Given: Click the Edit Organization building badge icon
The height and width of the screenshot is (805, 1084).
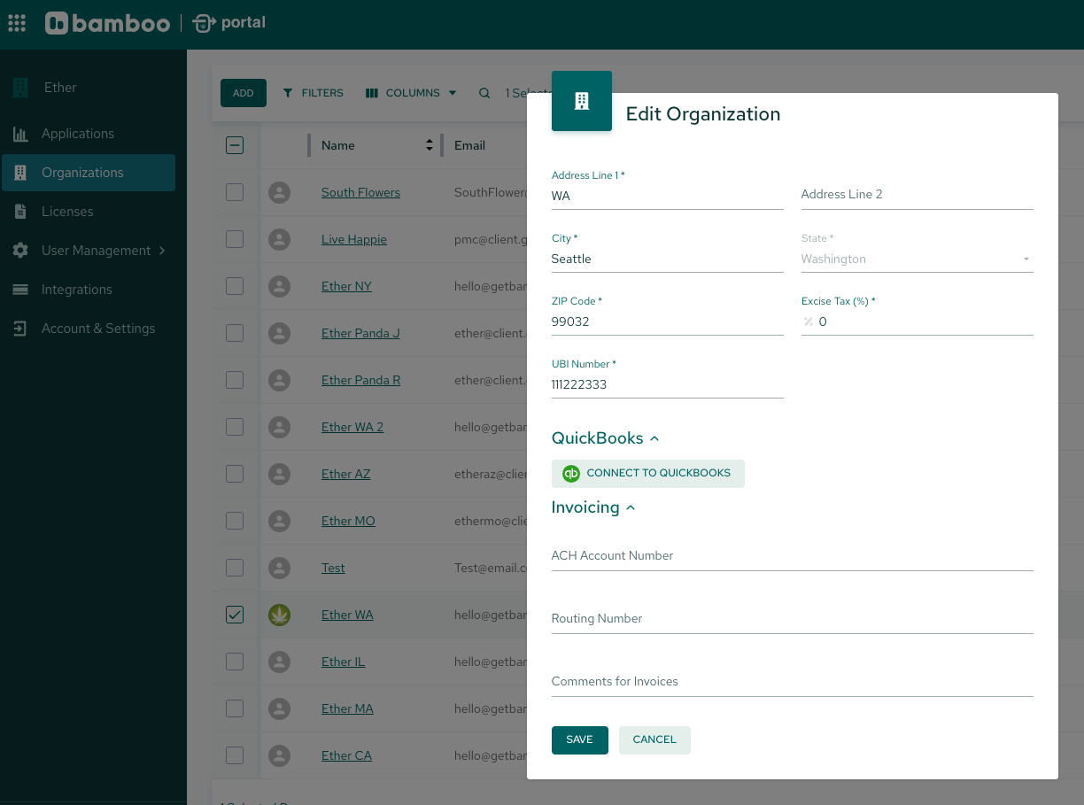Looking at the screenshot, I should point(582,101).
